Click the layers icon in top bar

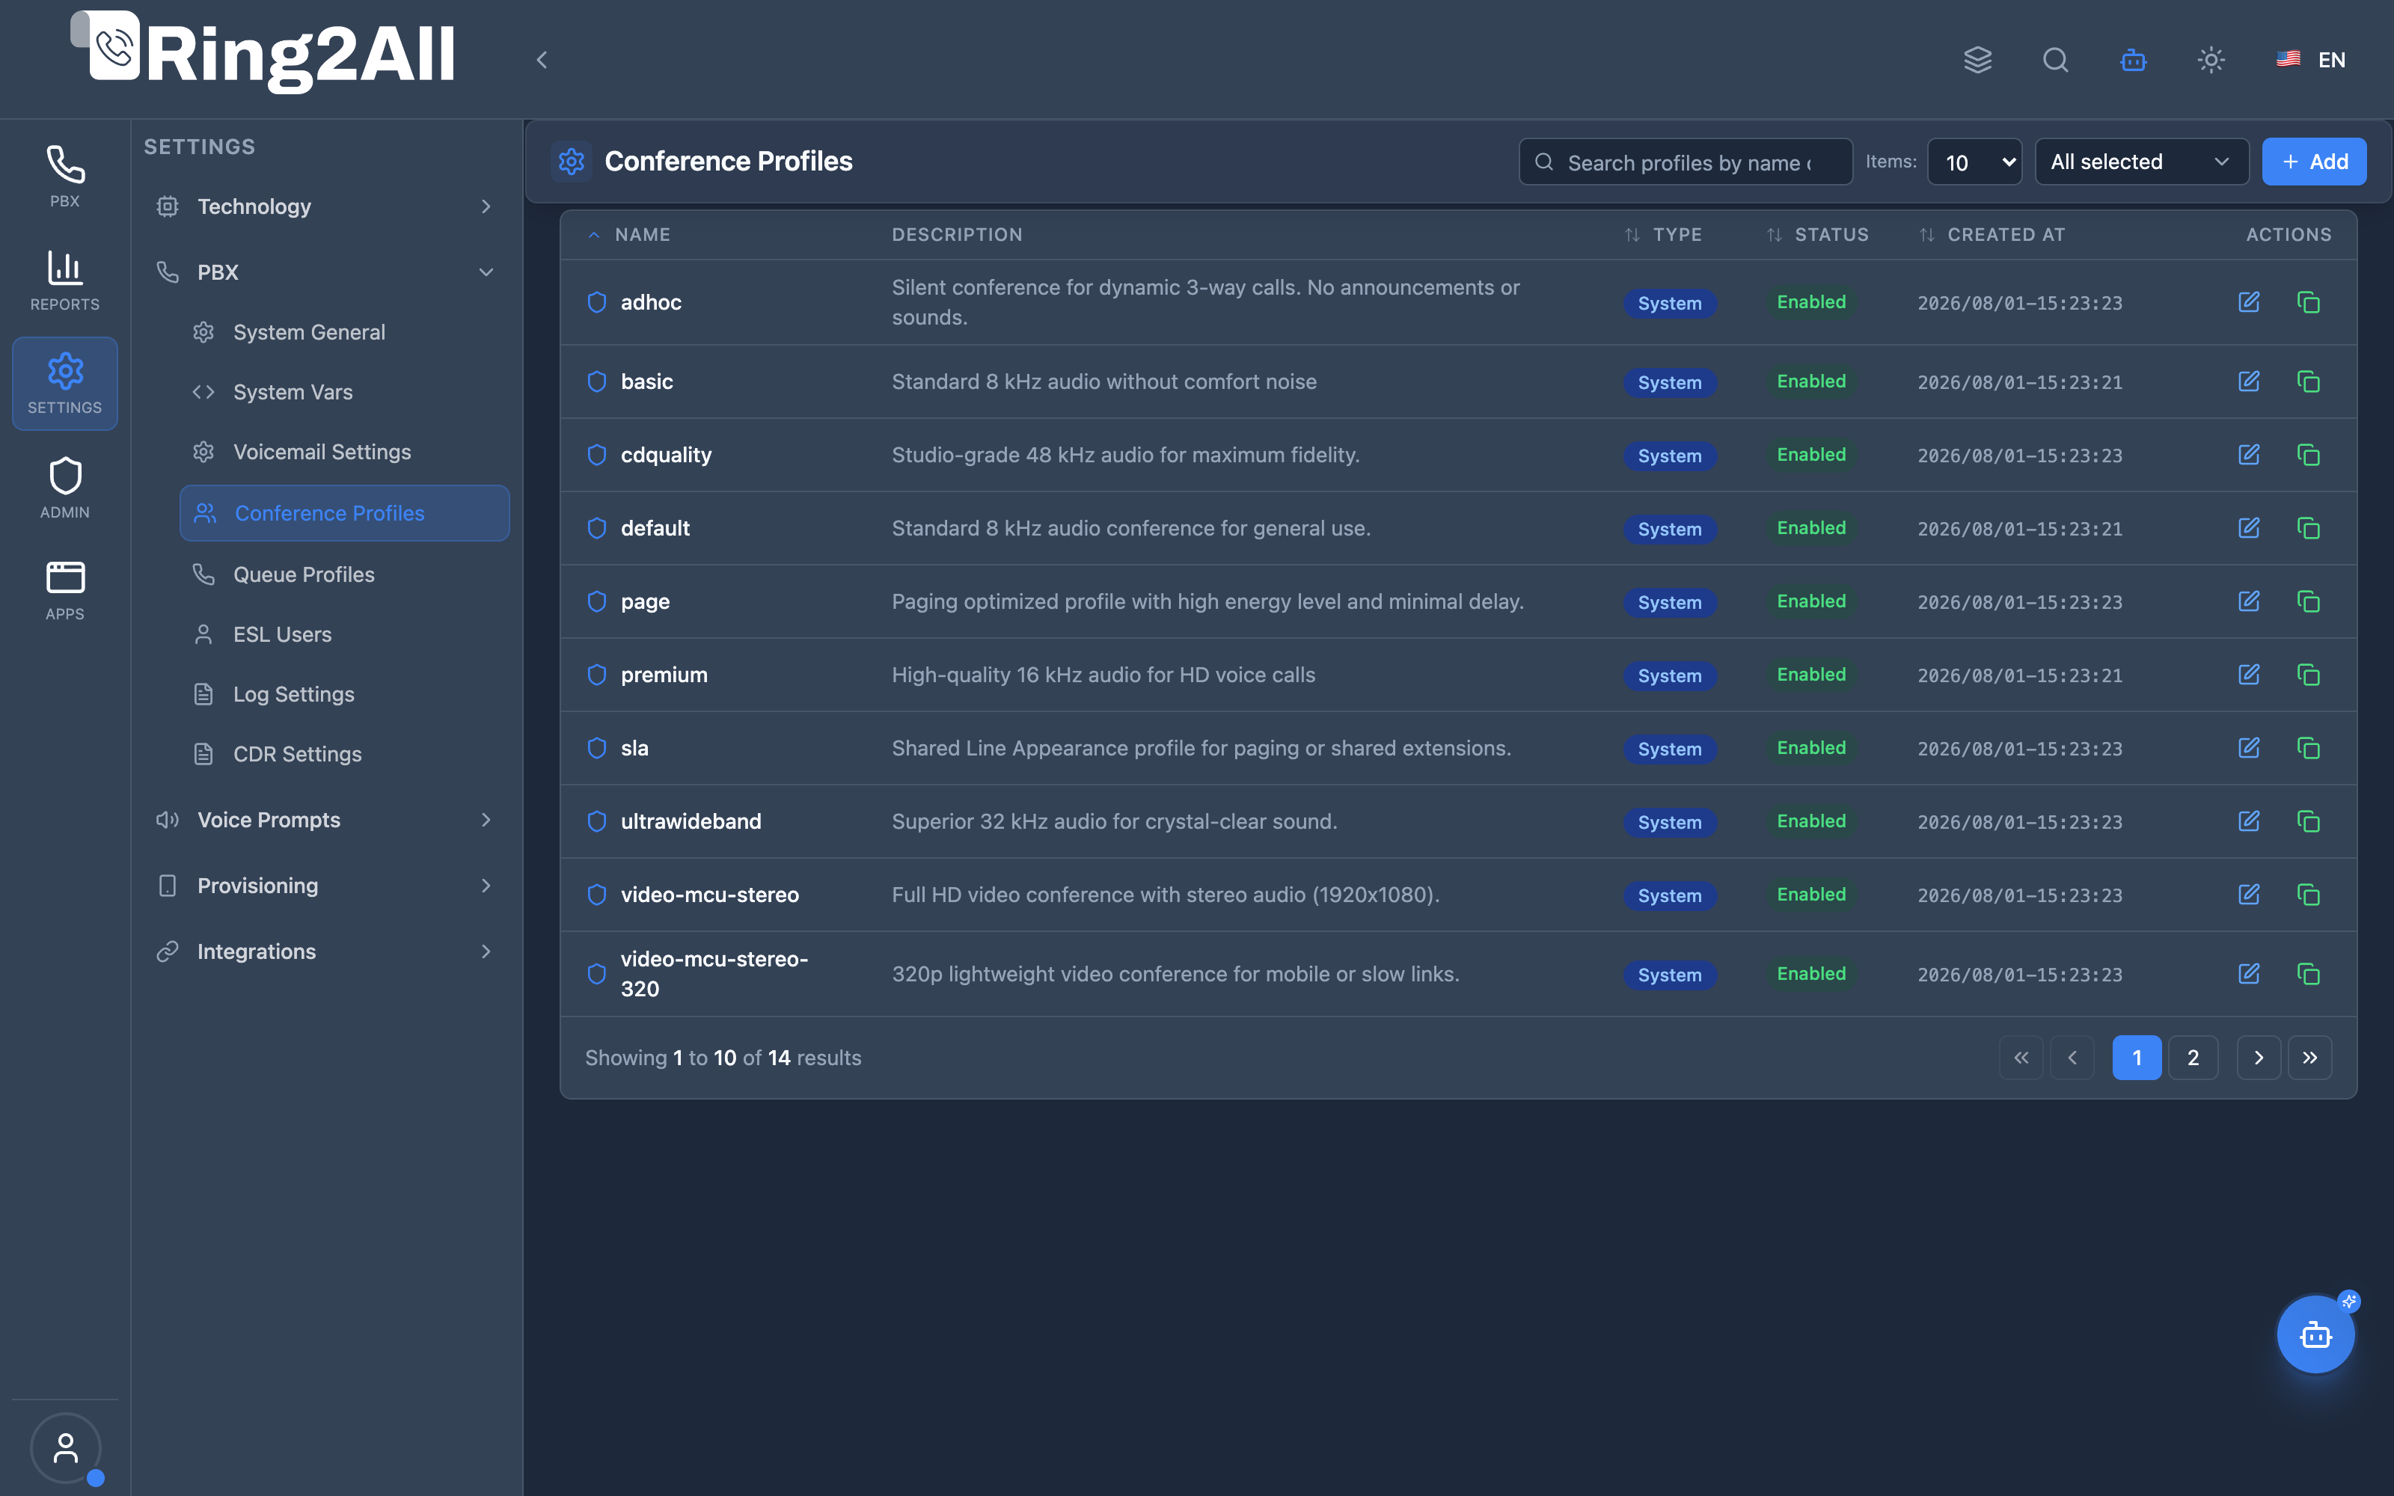pyautogui.click(x=1977, y=61)
